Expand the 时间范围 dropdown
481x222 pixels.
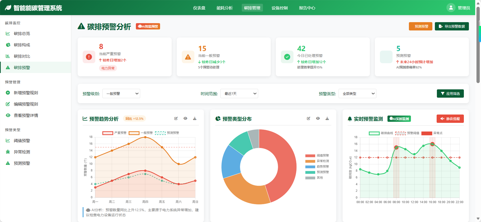239,94
